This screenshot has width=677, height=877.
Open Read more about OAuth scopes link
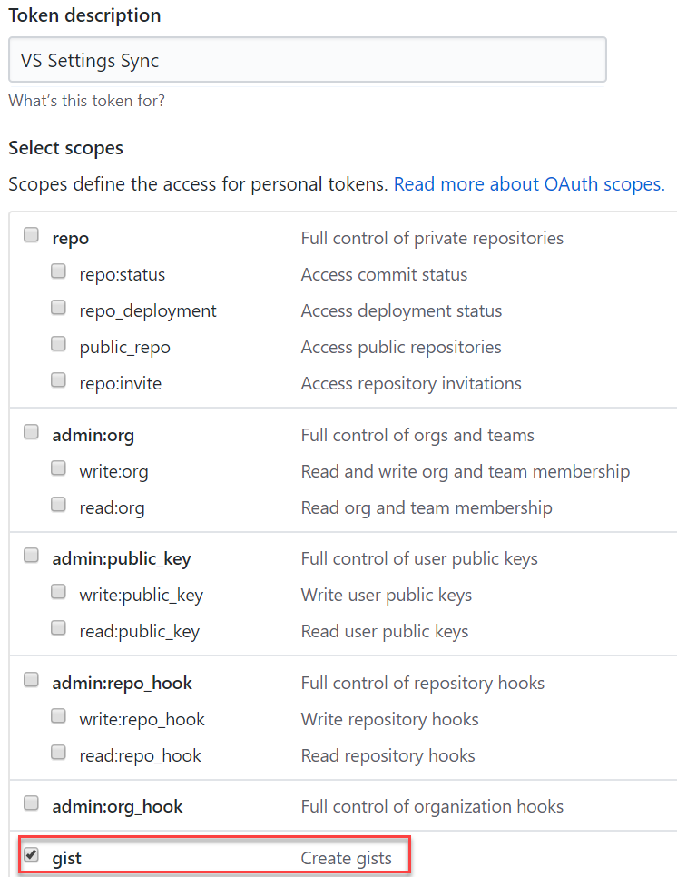pos(529,184)
